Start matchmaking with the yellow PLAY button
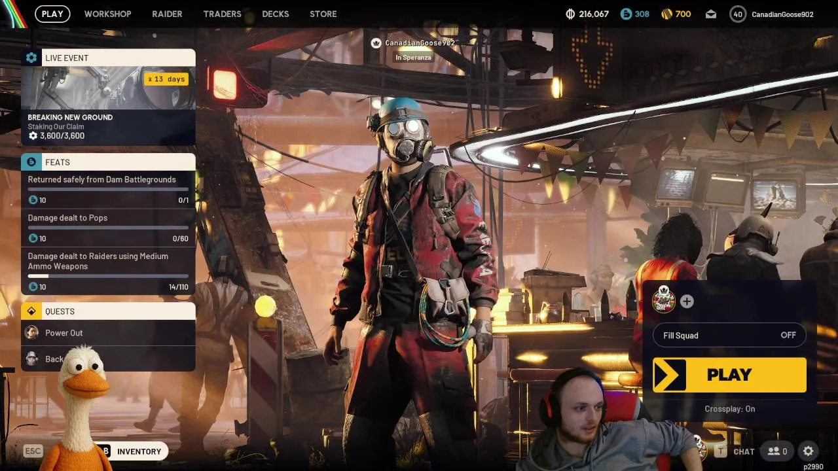This screenshot has width=838, height=471. 729,375
